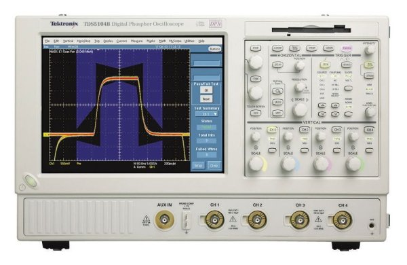Push the green power standby button
407x265 pixels.
click(31, 181)
